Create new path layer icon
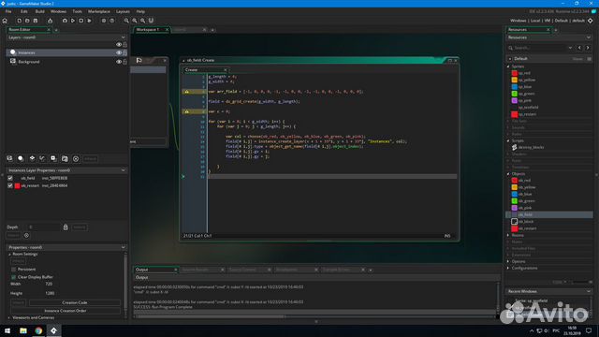The width and height of the screenshot is (599, 337). (x=42, y=158)
